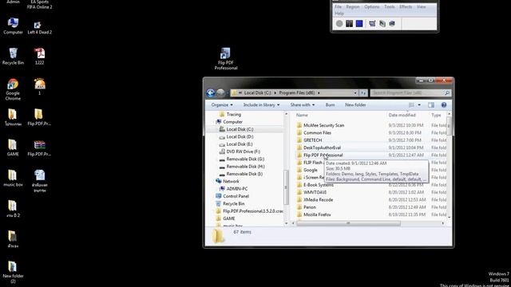511x287 pixels.
Task: Select the Flip.PDF.Pr yellow folder on desktop
Action: point(39,117)
